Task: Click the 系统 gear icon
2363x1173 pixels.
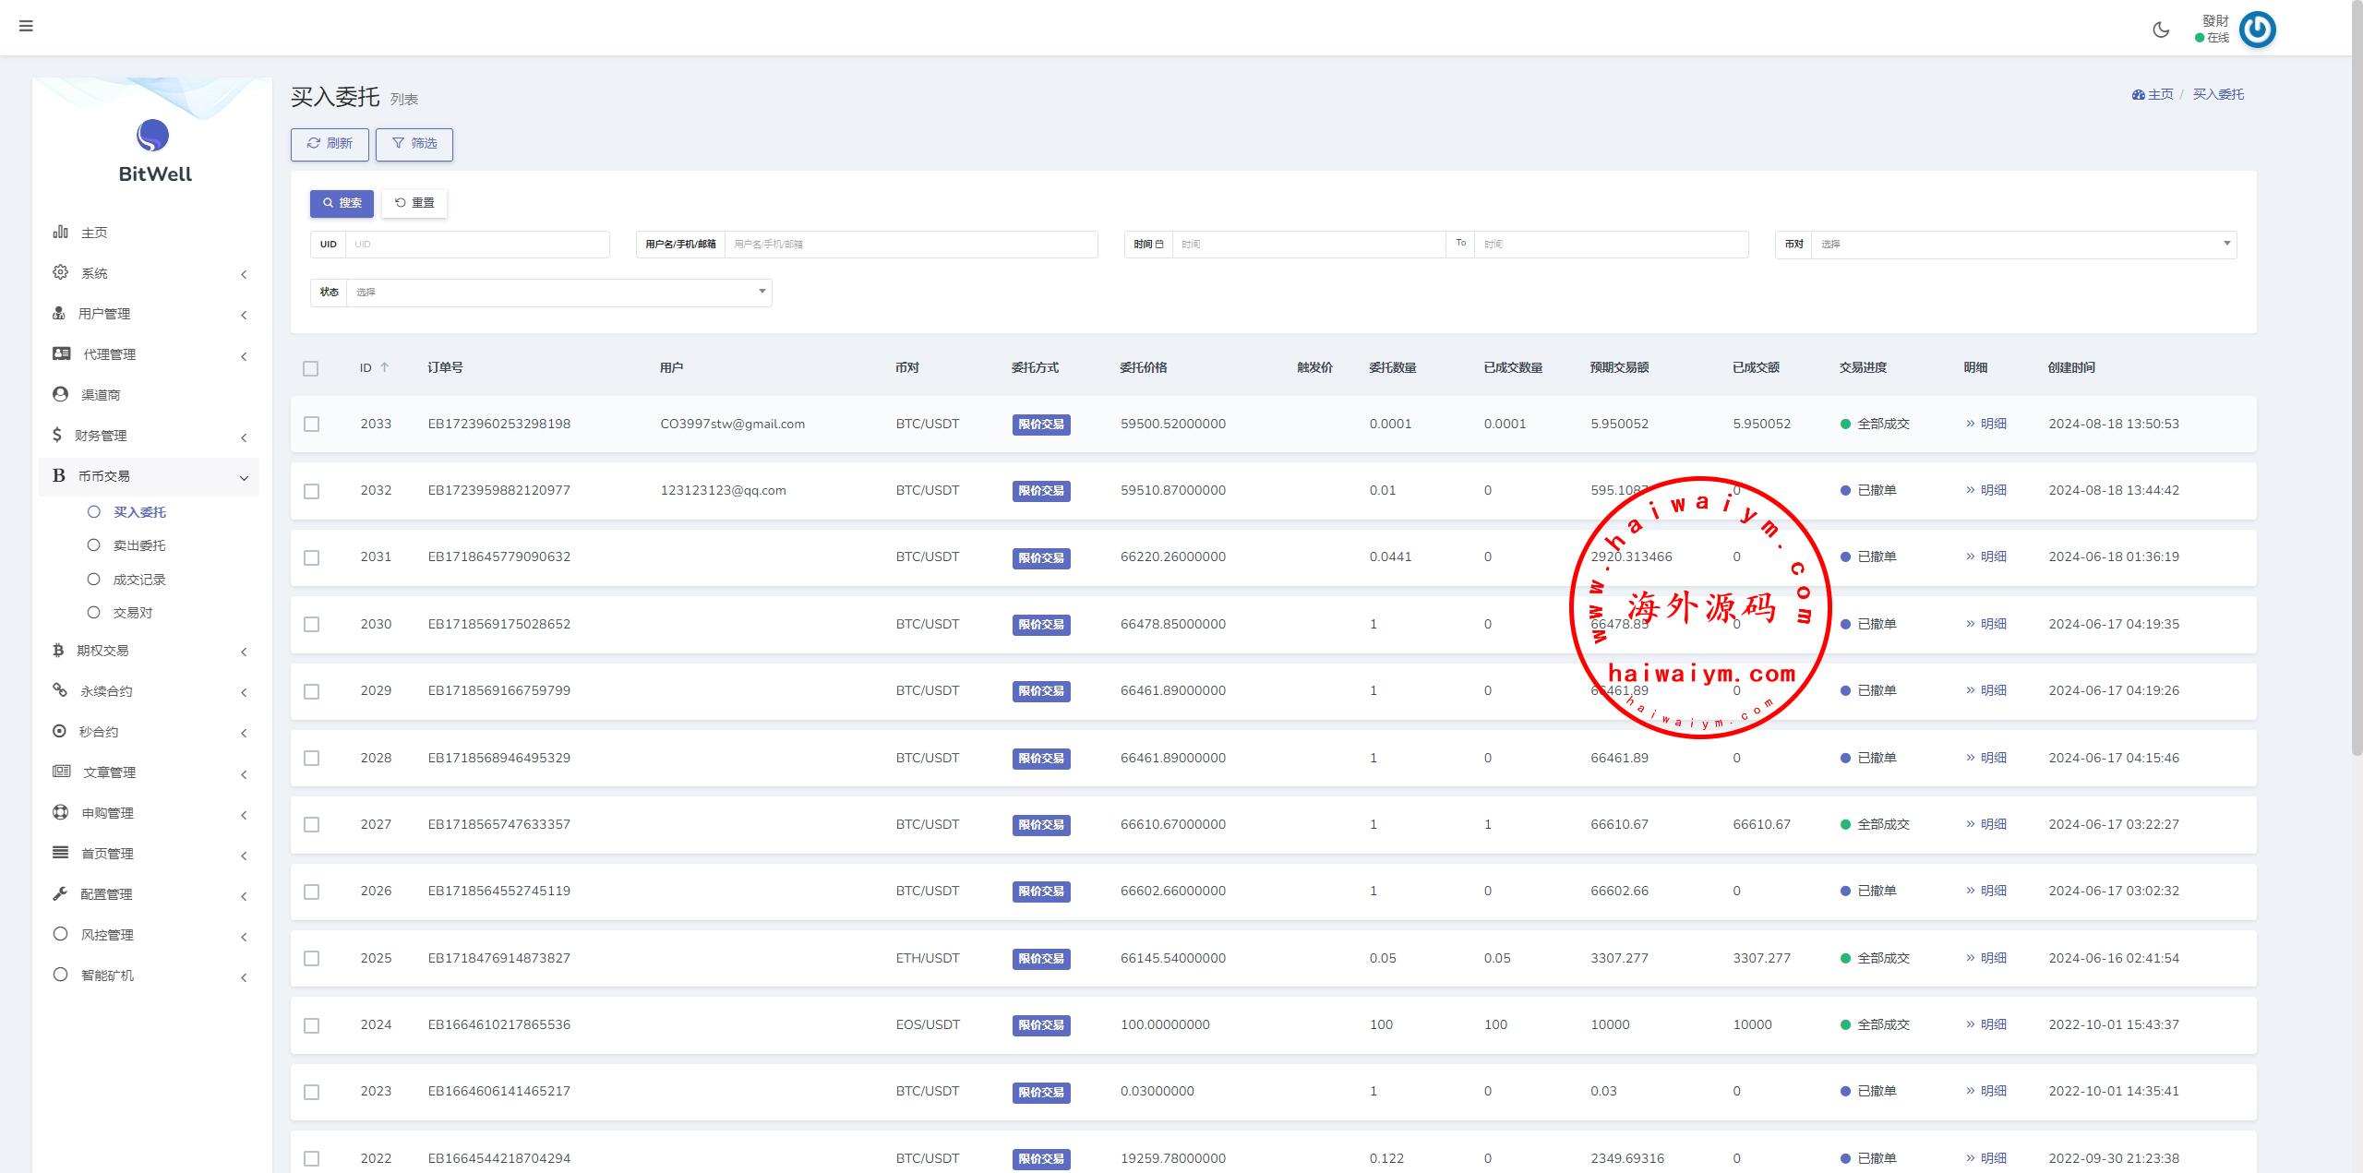Action: click(60, 272)
